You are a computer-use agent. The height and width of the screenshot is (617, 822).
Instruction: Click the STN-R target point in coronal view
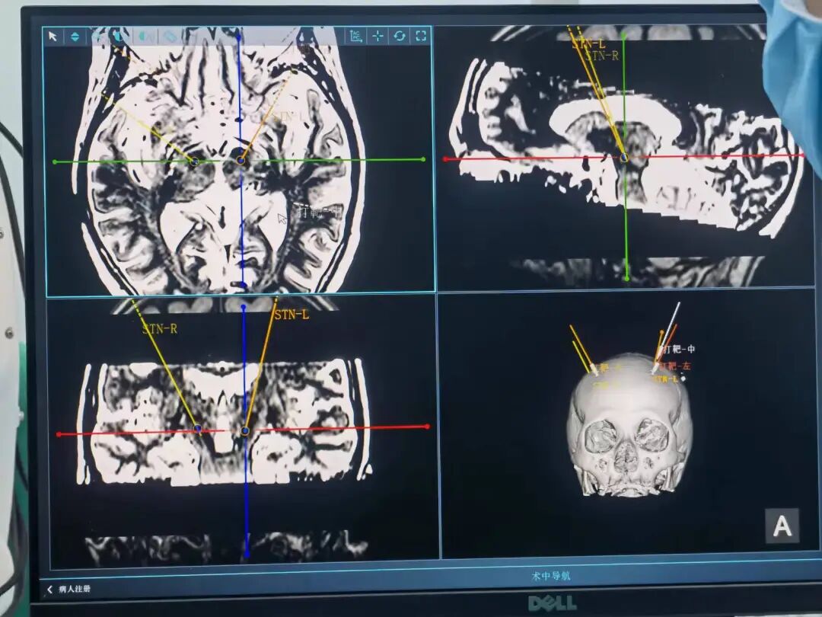[198, 429]
